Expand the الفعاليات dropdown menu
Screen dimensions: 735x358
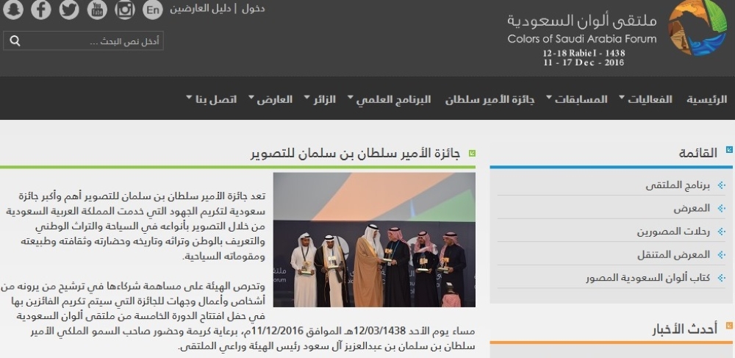point(645,99)
